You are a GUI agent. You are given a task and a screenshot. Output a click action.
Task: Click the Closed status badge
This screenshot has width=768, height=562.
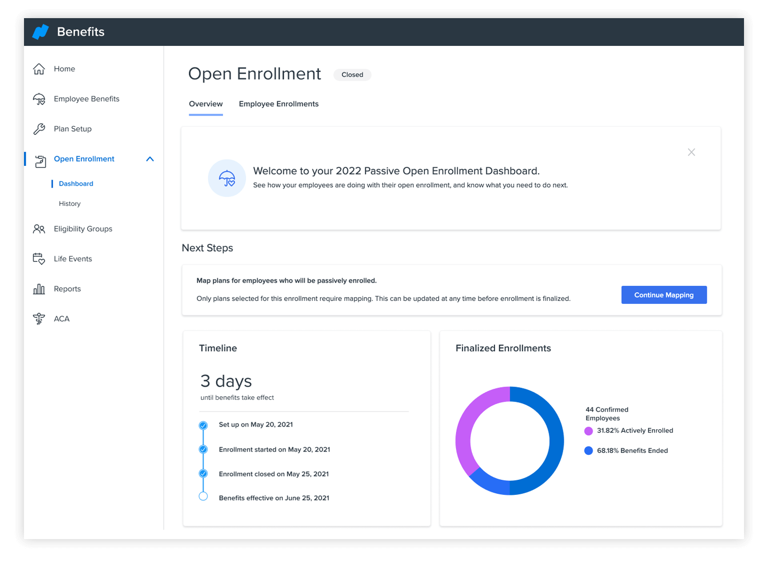click(352, 75)
